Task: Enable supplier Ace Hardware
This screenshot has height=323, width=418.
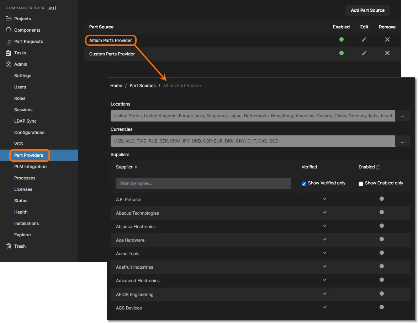Action: [x=381, y=239]
